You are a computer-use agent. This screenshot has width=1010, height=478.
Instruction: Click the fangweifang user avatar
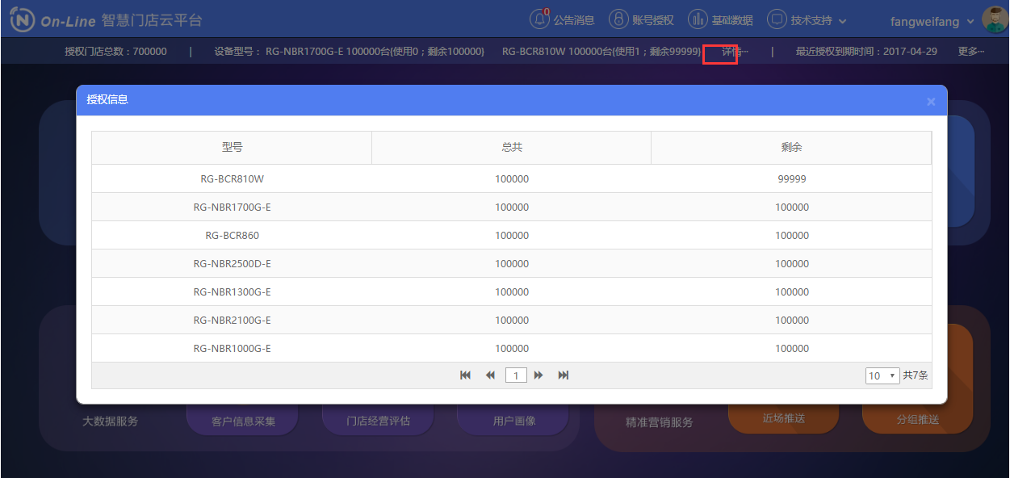pos(993,19)
